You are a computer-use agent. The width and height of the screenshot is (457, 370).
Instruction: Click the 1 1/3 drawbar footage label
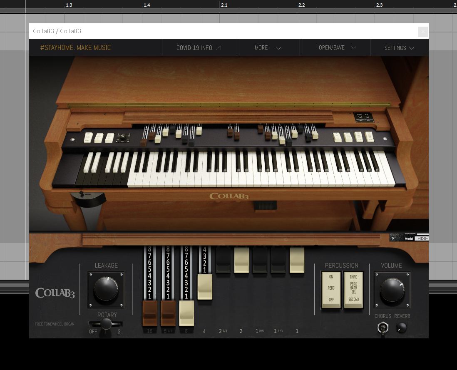278,331
